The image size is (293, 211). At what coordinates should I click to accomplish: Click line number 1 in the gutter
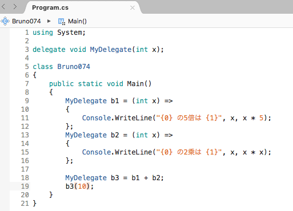pyautogui.click(x=27, y=33)
